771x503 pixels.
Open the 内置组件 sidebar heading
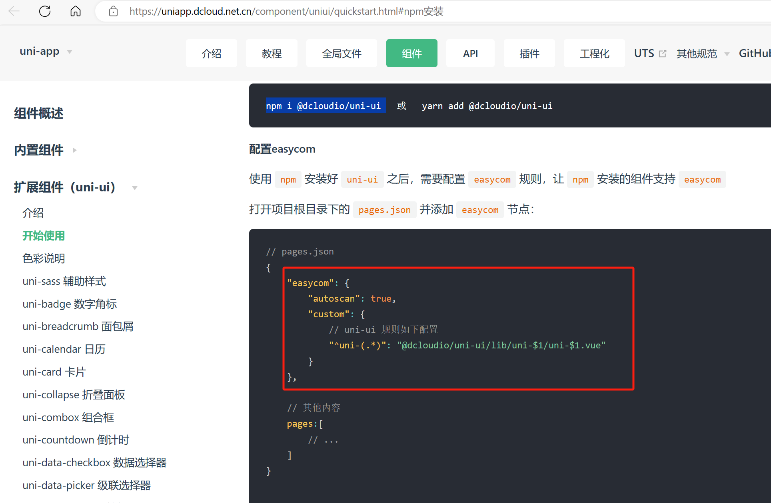point(39,150)
